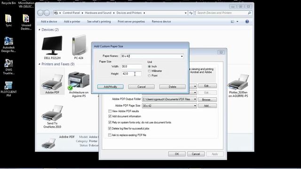The height and width of the screenshot is (169, 301).
Task: Click Browse for PDF output folder
Action: 207,100
